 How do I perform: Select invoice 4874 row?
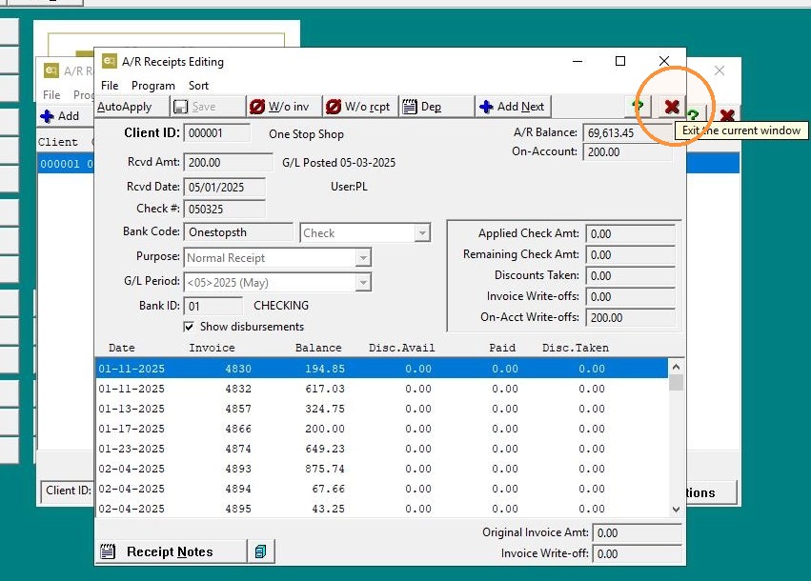(382, 449)
